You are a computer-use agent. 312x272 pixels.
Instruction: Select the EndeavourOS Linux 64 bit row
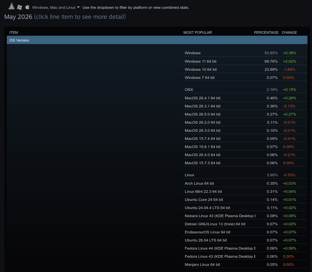tap(245, 232)
